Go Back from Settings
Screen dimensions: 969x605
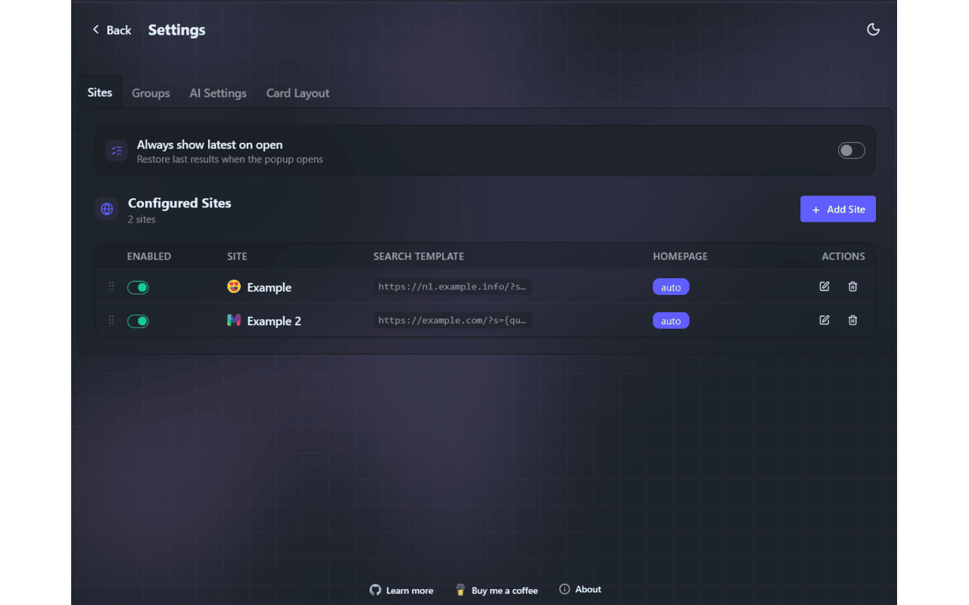click(111, 30)
